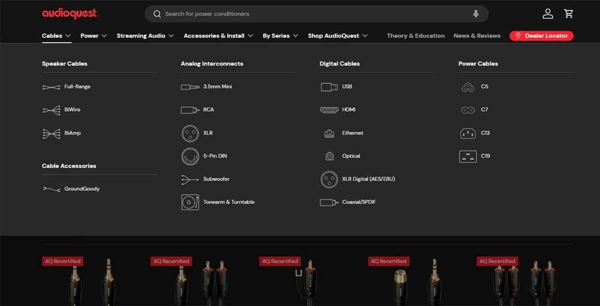
Task: Click the Coaxial/SPDIF connector icon
Action: (x=329, y=202)
